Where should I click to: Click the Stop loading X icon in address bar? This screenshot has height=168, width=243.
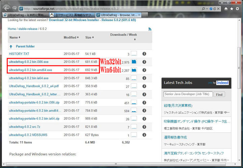tap(218, 9)
